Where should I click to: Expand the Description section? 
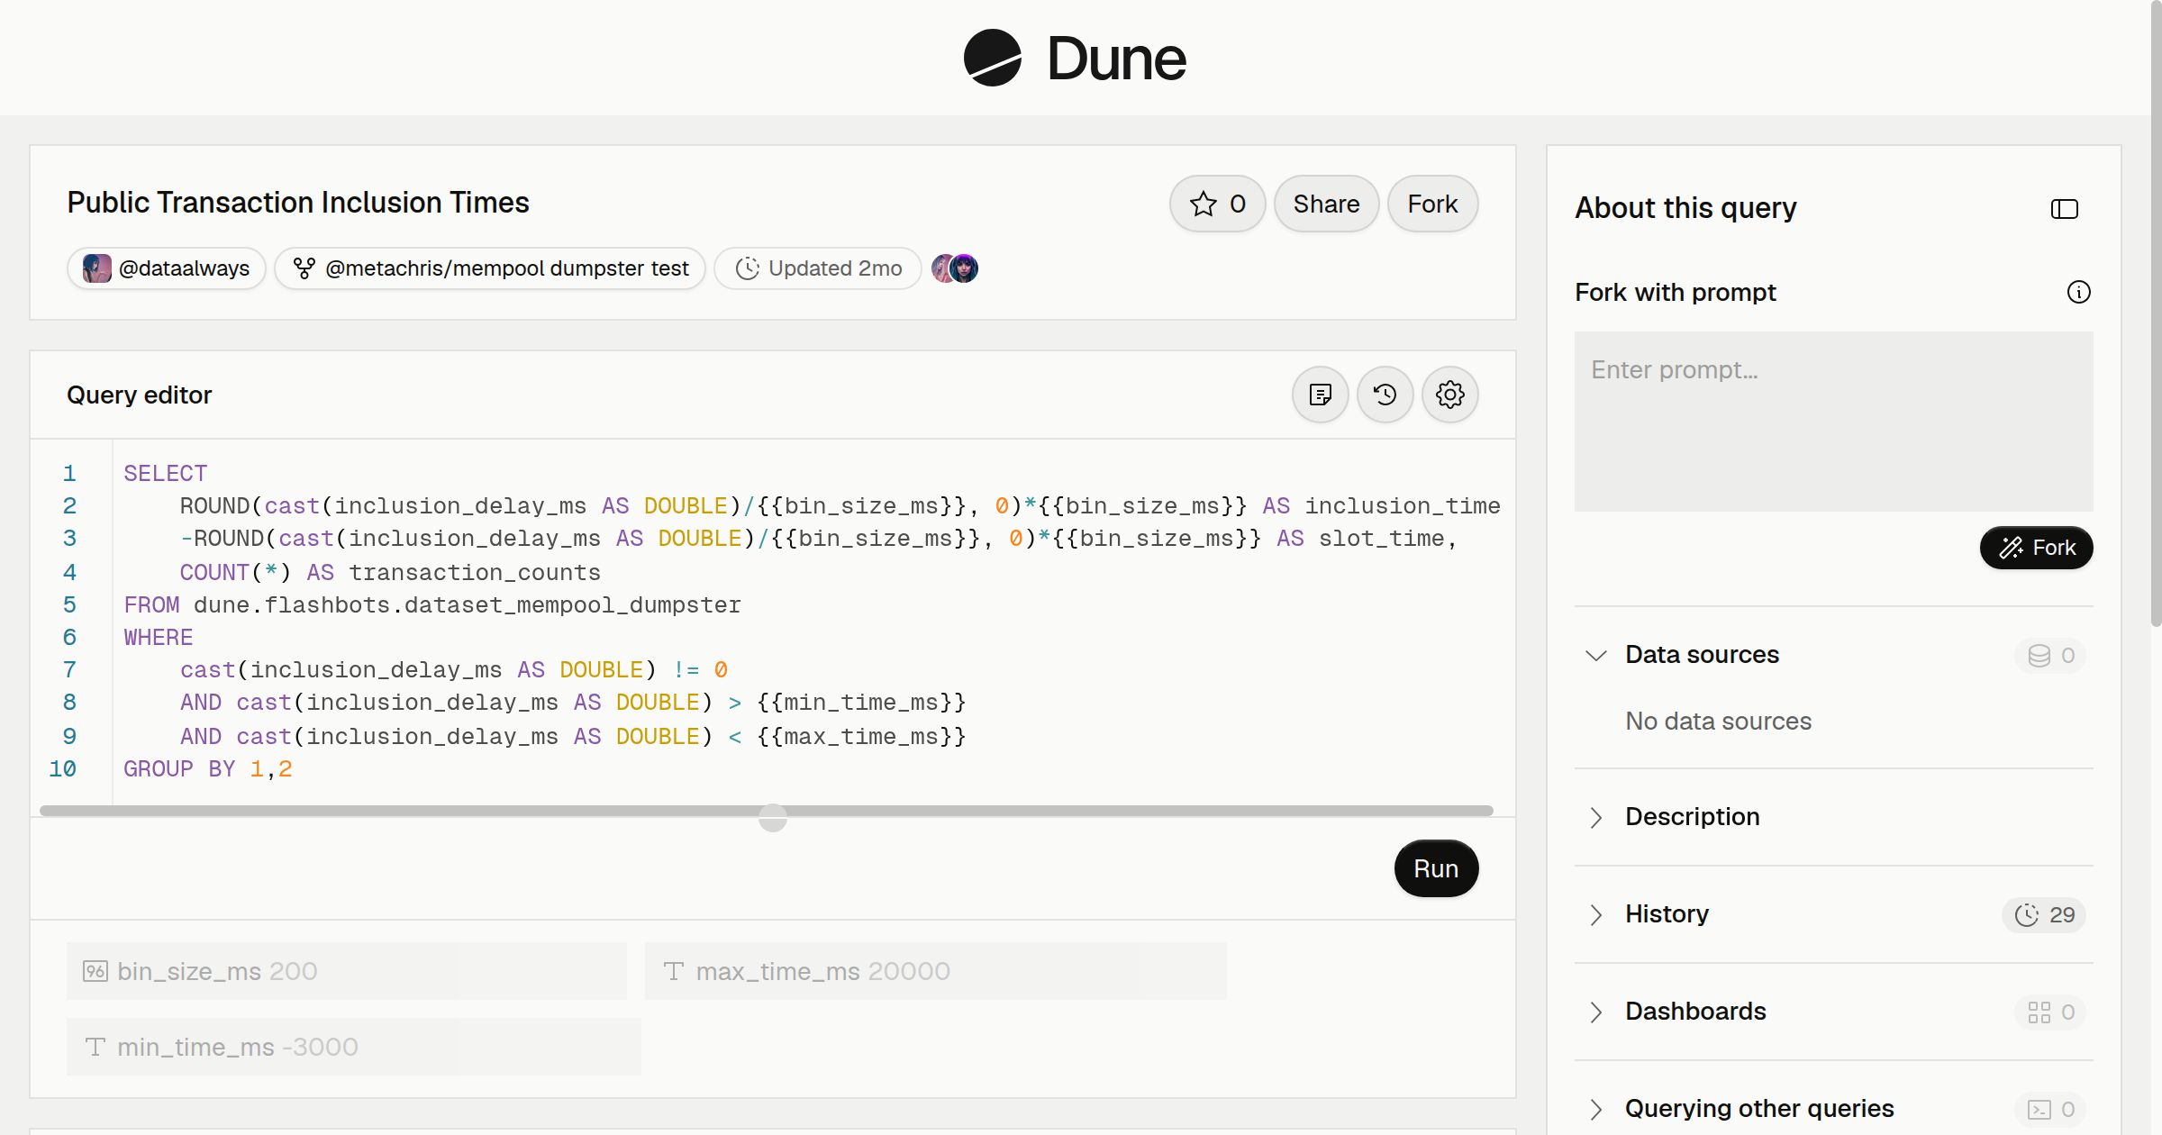pyautogui.click(x=1595, y=817)
